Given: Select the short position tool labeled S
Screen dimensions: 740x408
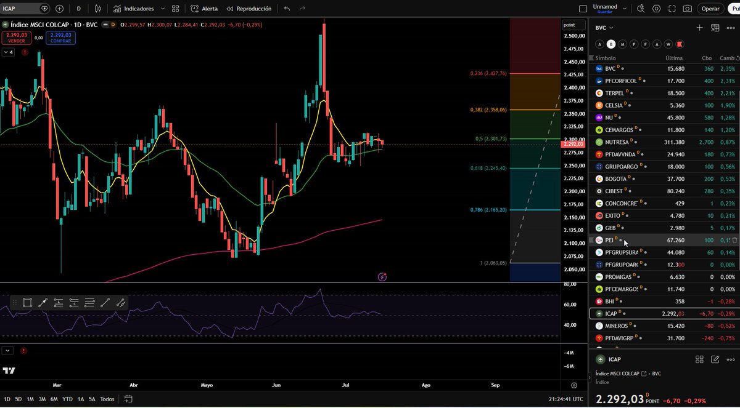Looking at the screenshot, I should [74, 302].
